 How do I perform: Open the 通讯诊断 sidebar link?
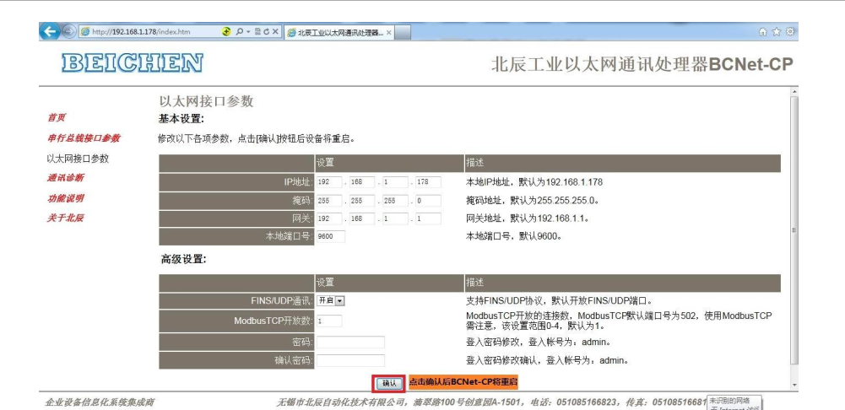(x=65, y=178)
